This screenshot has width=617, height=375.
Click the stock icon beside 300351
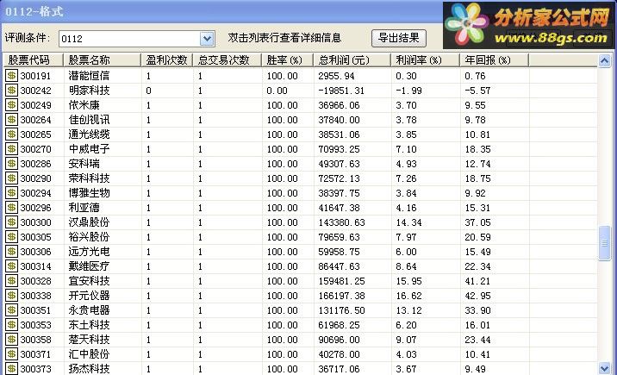11,310
